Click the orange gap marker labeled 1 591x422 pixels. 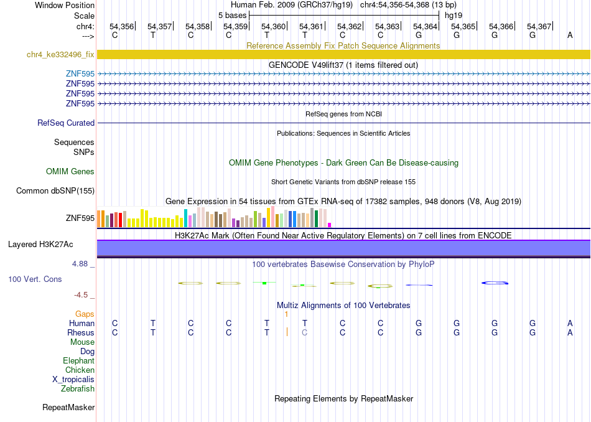point(286,314)
